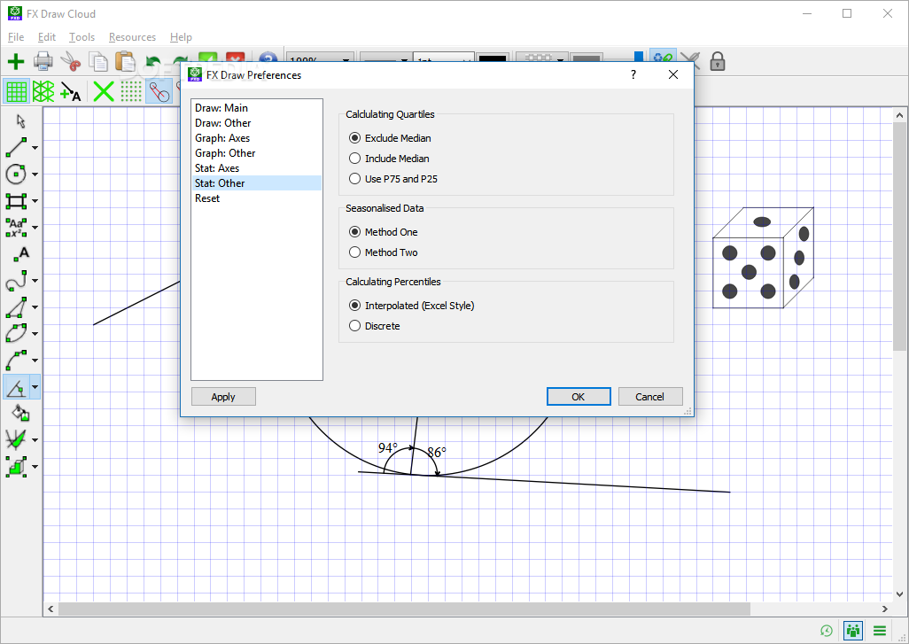Click the Print icon in toolbar
Screen dimensions: 909x644
tap(43, 61)
